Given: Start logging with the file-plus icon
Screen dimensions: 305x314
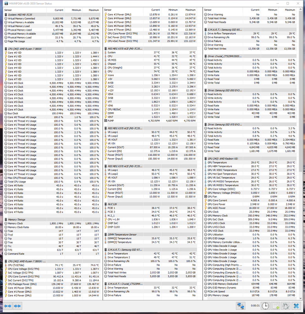Looking at the screenshot, I should tap(276, 306).
